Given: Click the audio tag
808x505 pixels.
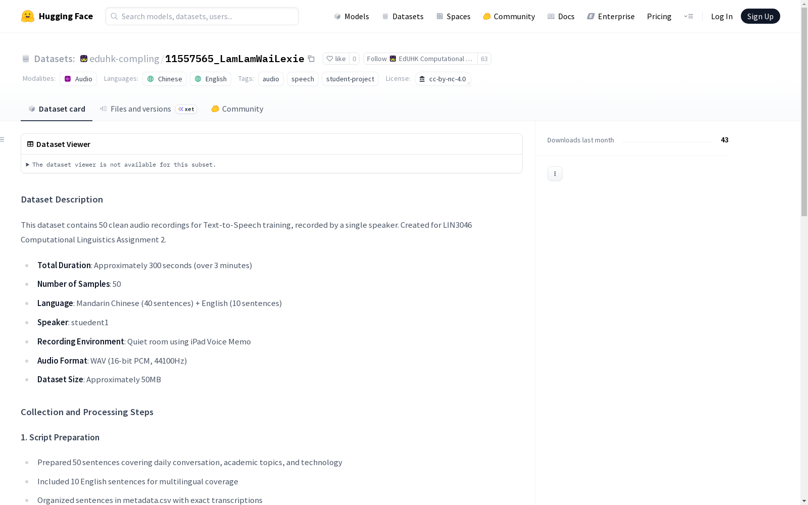Looking at the screenshot, I should tap(271, 79).
